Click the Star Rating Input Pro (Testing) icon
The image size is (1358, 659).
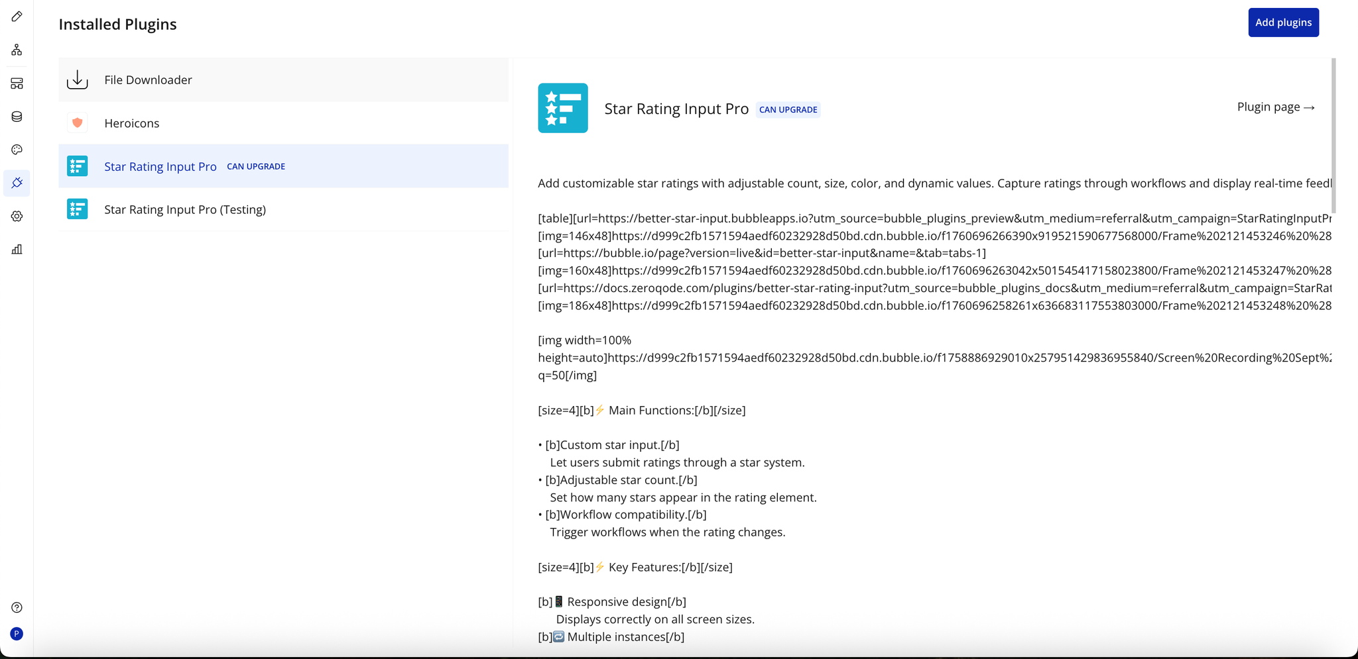pos(78,209)
